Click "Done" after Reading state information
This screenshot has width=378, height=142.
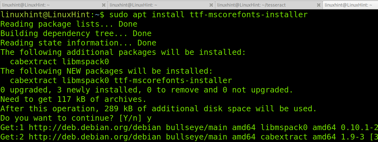(147, 43)
